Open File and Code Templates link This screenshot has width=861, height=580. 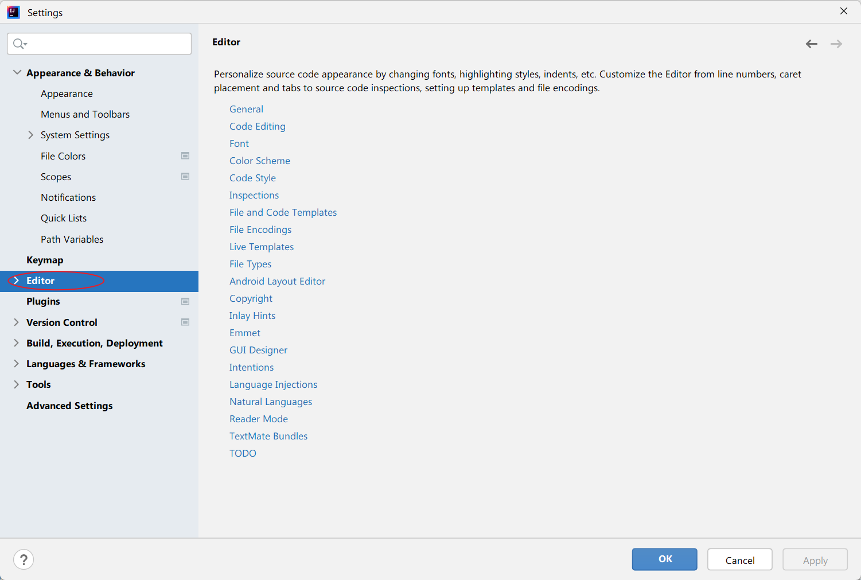283,212
